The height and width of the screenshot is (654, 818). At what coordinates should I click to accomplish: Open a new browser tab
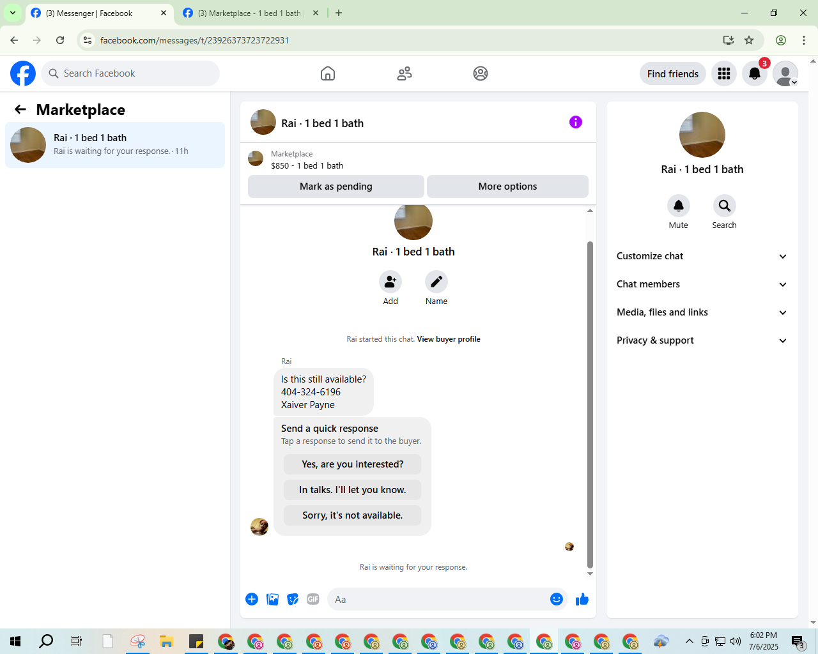[x=339, y=13]
